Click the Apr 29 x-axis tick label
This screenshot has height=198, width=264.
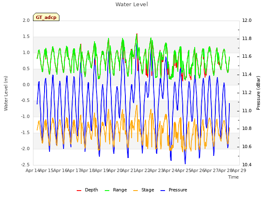[239, 170]
